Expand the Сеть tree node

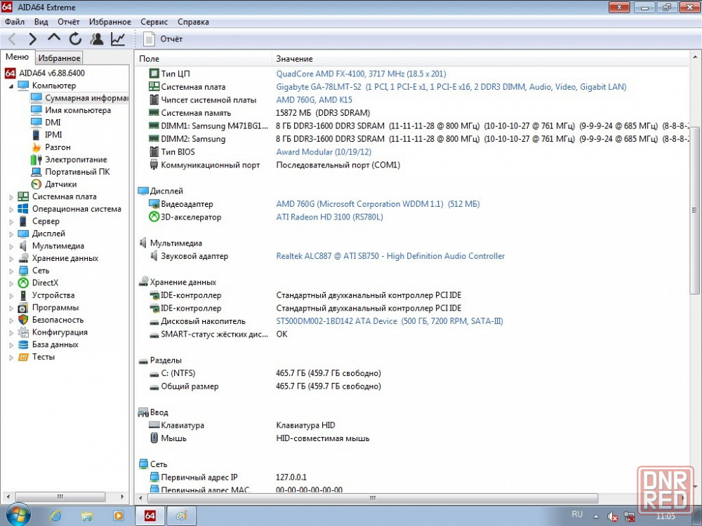11,271
